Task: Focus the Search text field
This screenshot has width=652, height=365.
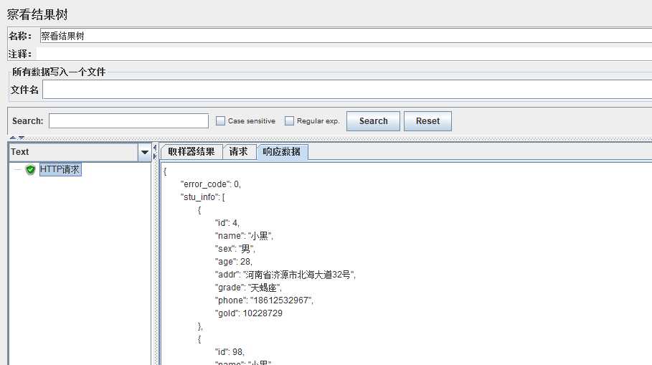Action: pyautogui.click(x=128, y=121)
